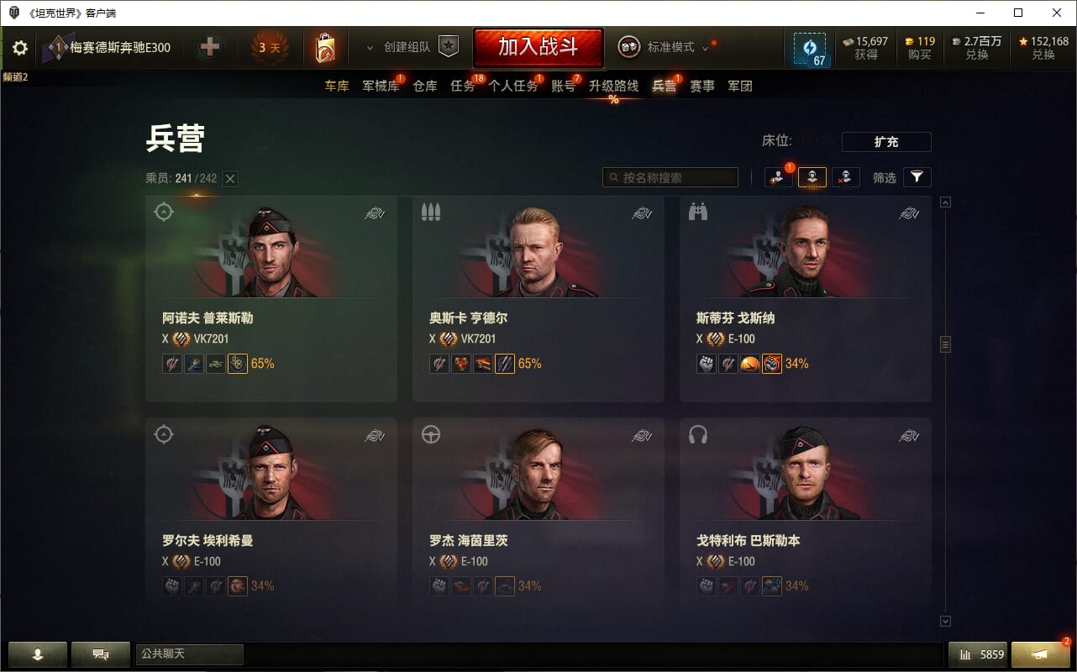
Task: Click the 67 energy booster icon
Action: [810, 49]
